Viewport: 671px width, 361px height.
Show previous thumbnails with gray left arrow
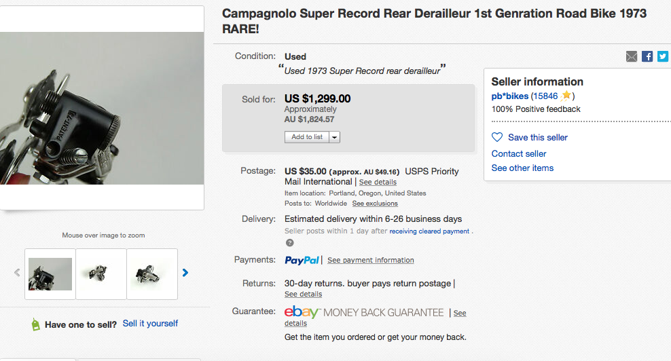(17, 273)
